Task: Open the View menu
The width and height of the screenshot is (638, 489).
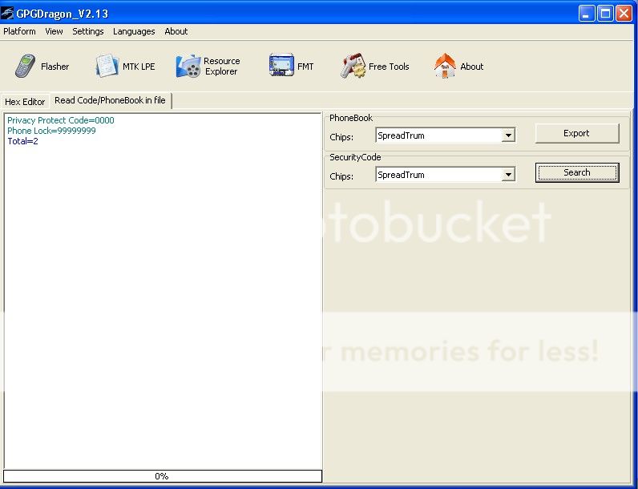Action: [54, 31]
